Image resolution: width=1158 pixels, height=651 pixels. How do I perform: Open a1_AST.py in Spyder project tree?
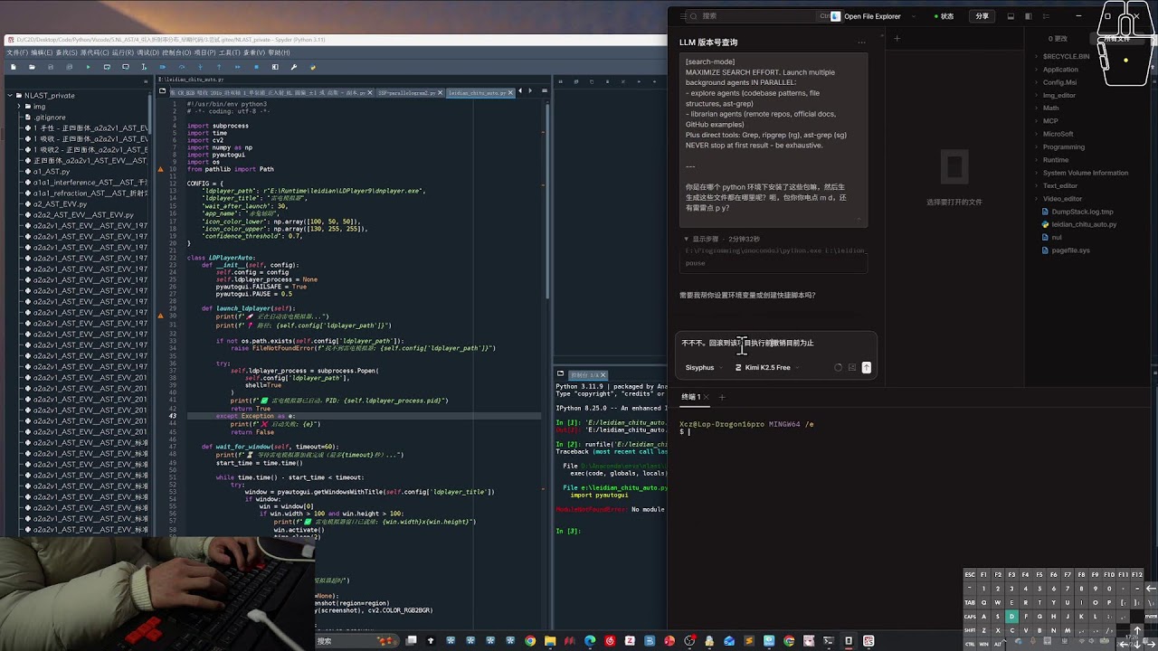51,171
